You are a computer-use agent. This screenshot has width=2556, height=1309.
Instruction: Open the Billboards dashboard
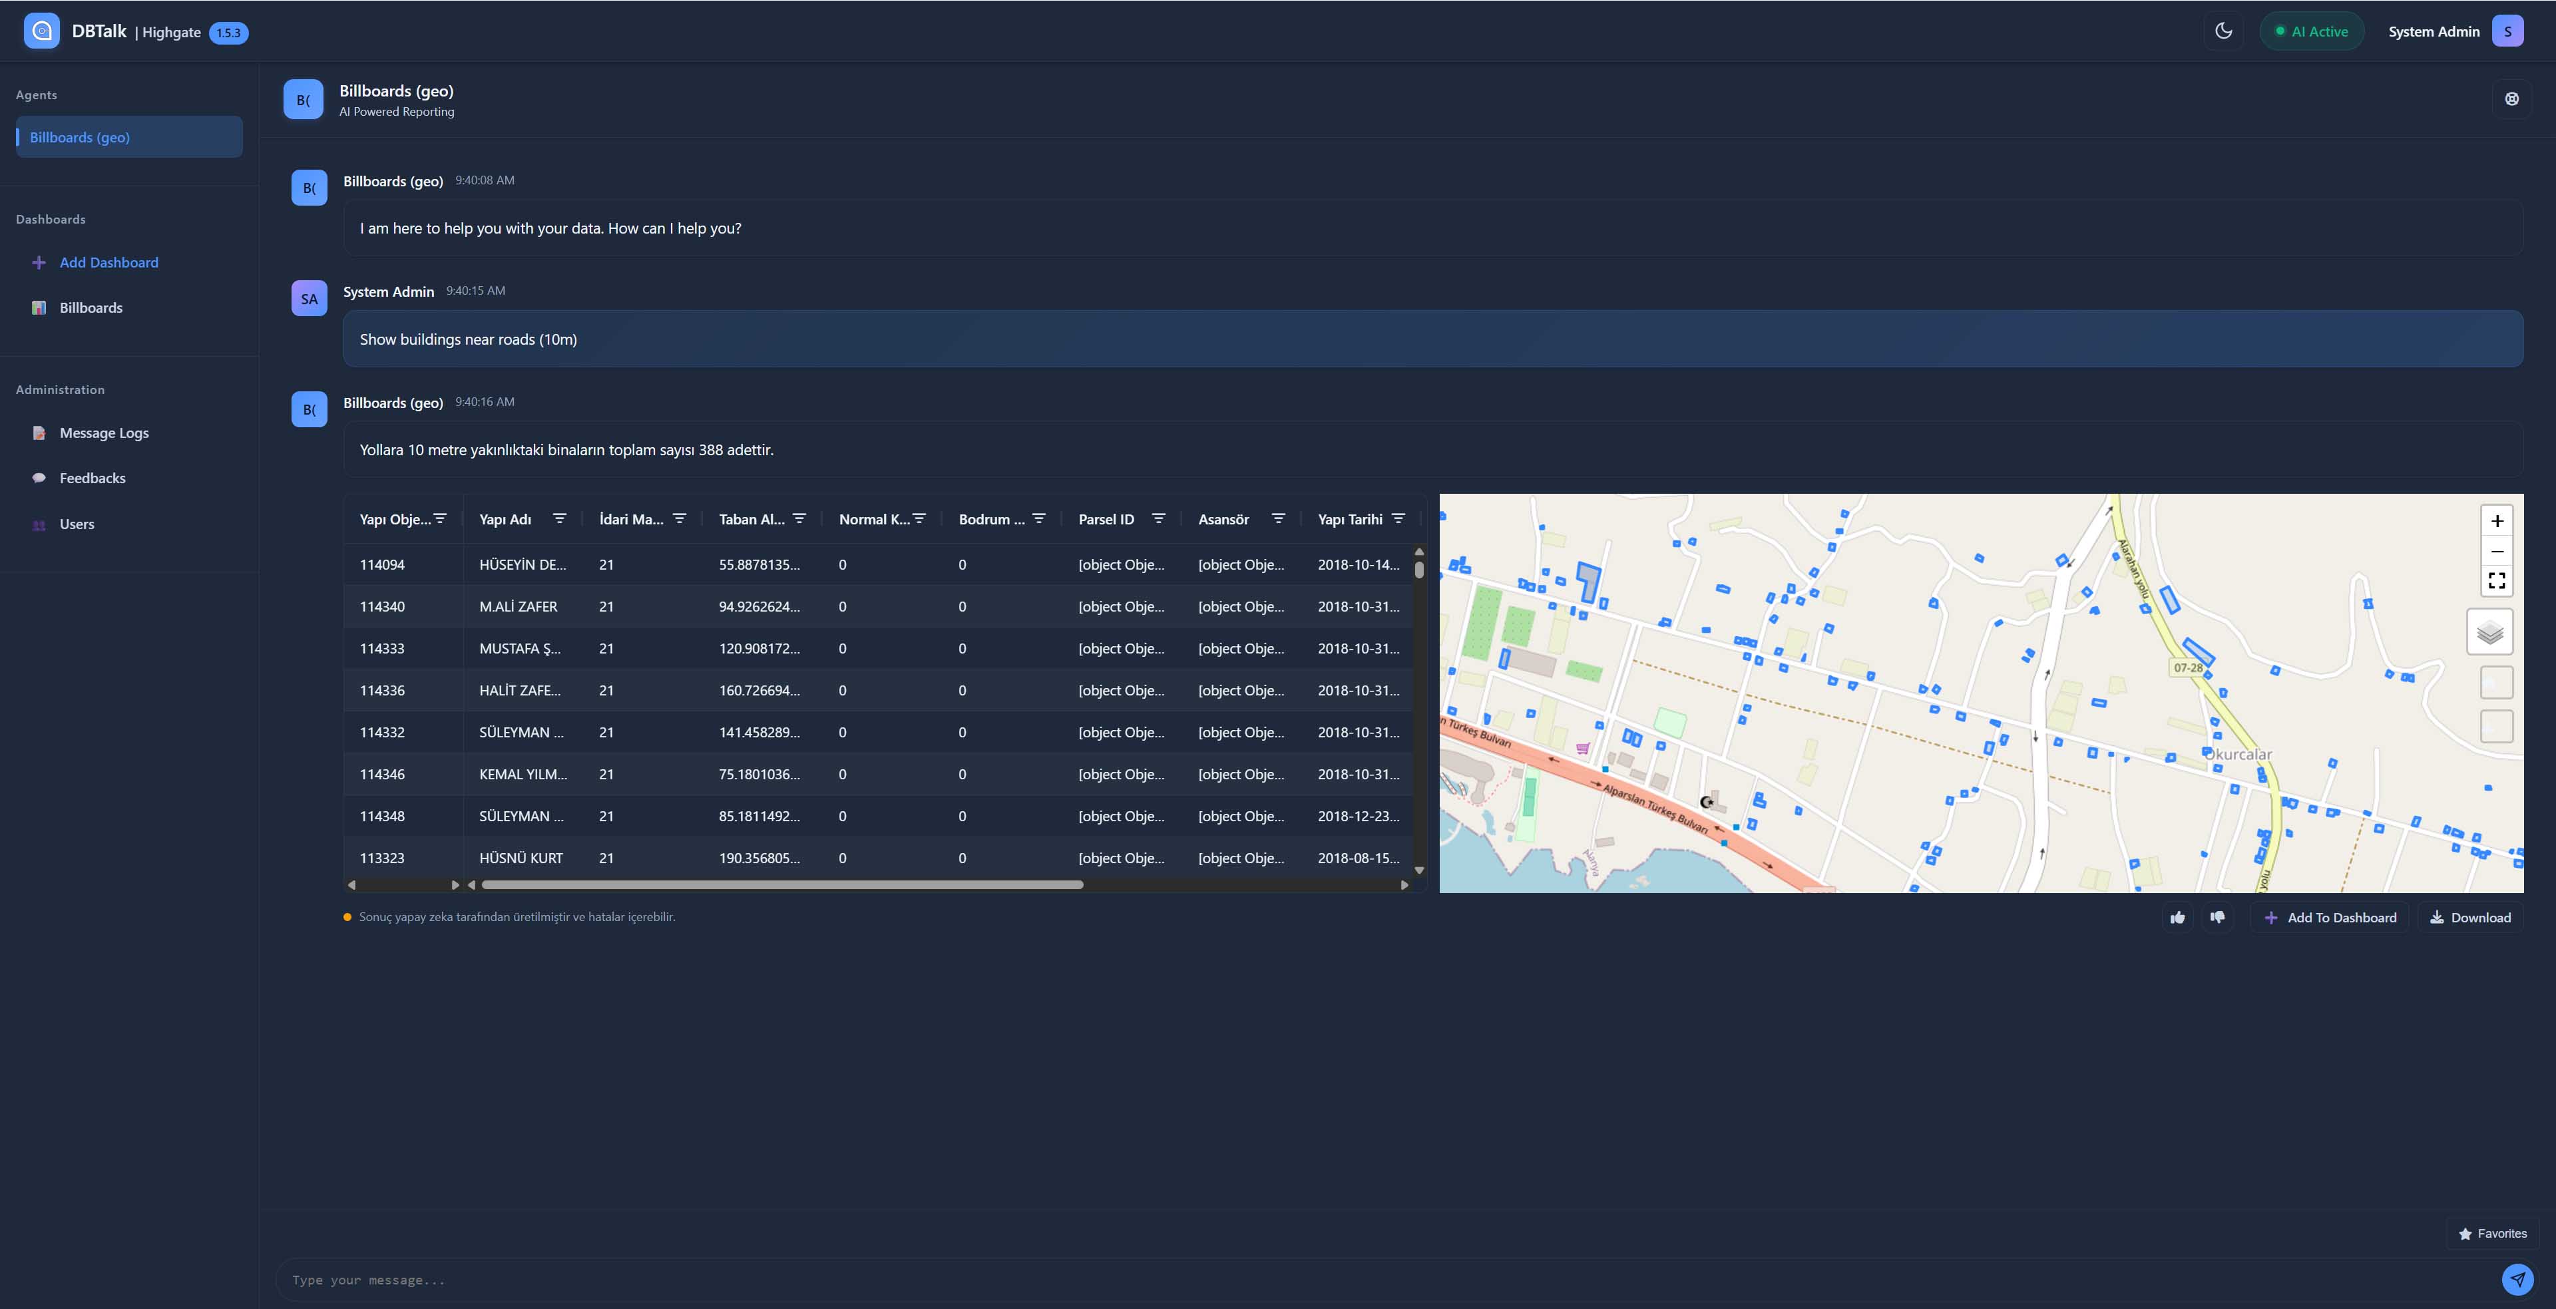tap(91, 308)
